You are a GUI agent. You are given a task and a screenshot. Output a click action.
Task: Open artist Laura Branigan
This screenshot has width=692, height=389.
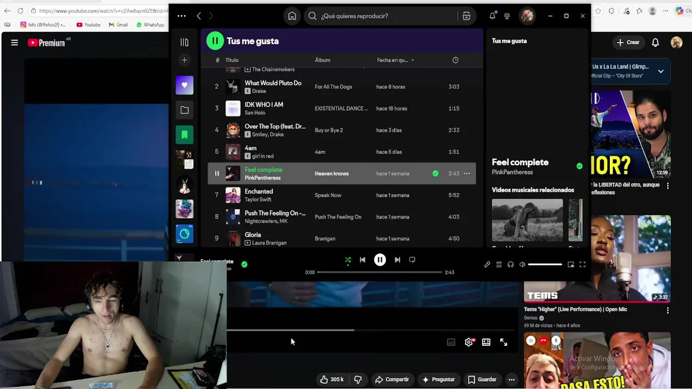(269, 243)
